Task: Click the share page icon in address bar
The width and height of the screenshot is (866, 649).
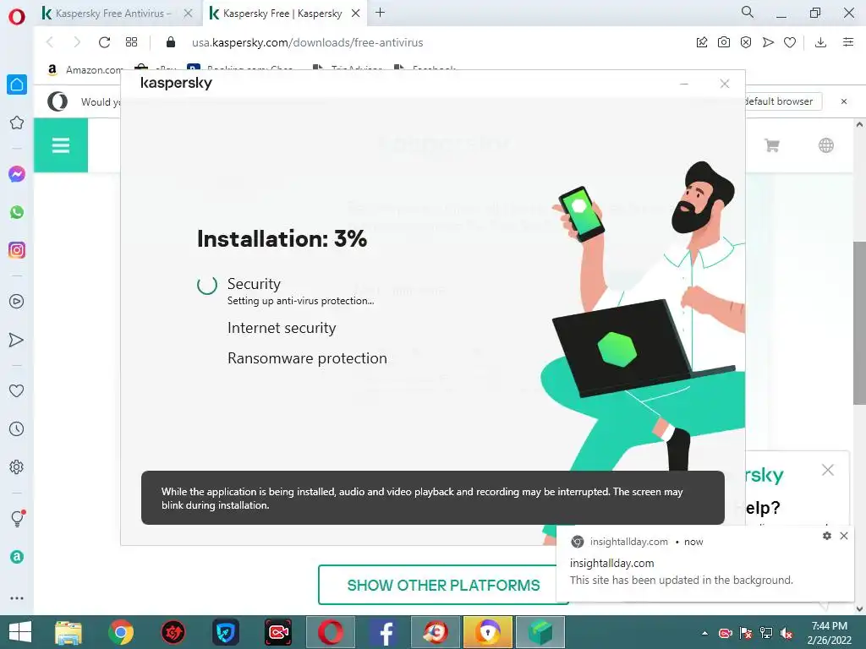Action: click(x=702, y=42)
